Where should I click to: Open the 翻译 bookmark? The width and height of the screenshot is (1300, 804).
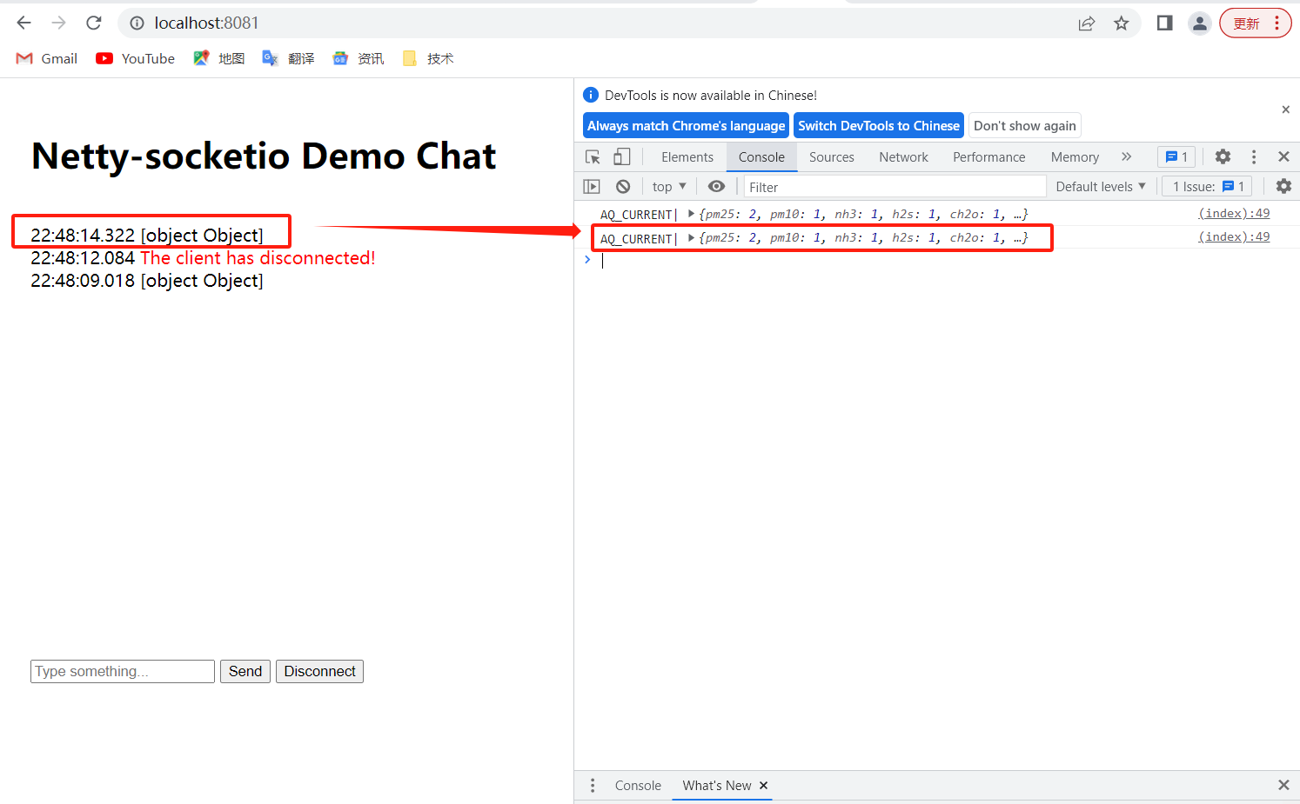click(289, 58)
